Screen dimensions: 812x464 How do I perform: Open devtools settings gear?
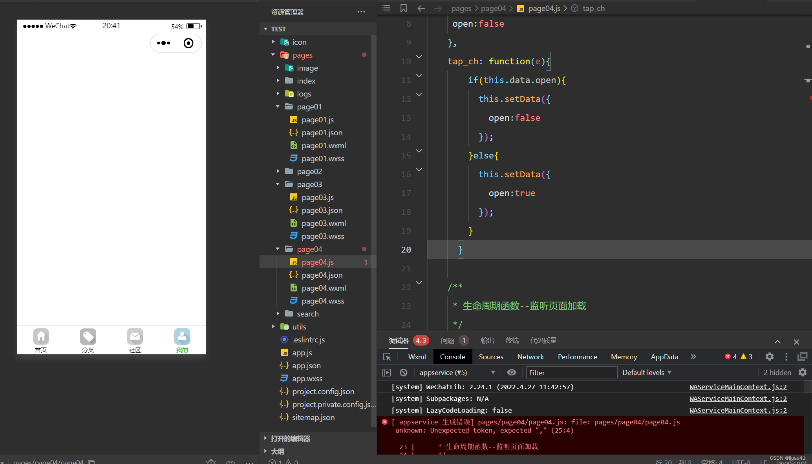[770, 357]
